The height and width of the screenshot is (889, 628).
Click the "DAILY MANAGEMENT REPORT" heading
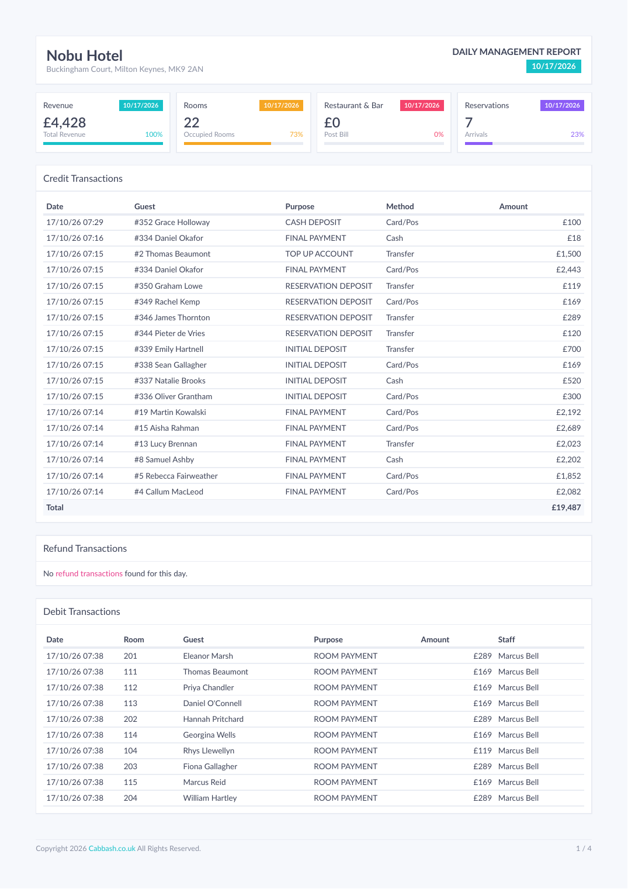pos(516,52)
